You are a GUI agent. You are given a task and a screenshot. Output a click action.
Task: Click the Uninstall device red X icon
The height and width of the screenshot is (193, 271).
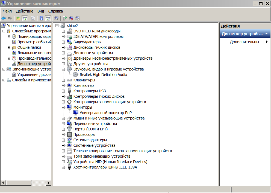[x=71, y=18]
